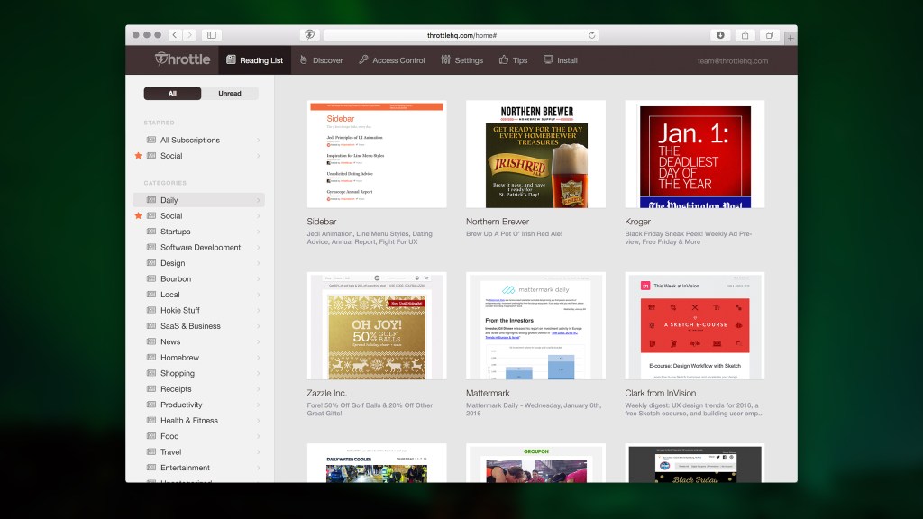
Task: Open the Discover tab
Action: (322, 60)
